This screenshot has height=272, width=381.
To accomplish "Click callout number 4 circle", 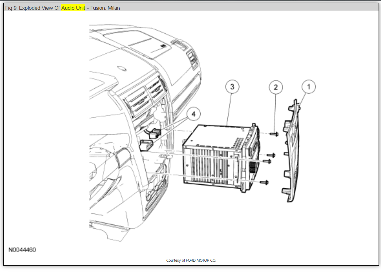I will coord(194,114).
